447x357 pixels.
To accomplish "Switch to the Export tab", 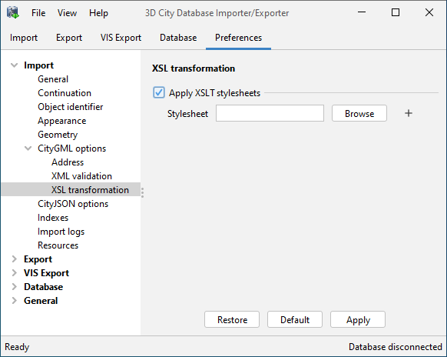I will coord(69,38).
